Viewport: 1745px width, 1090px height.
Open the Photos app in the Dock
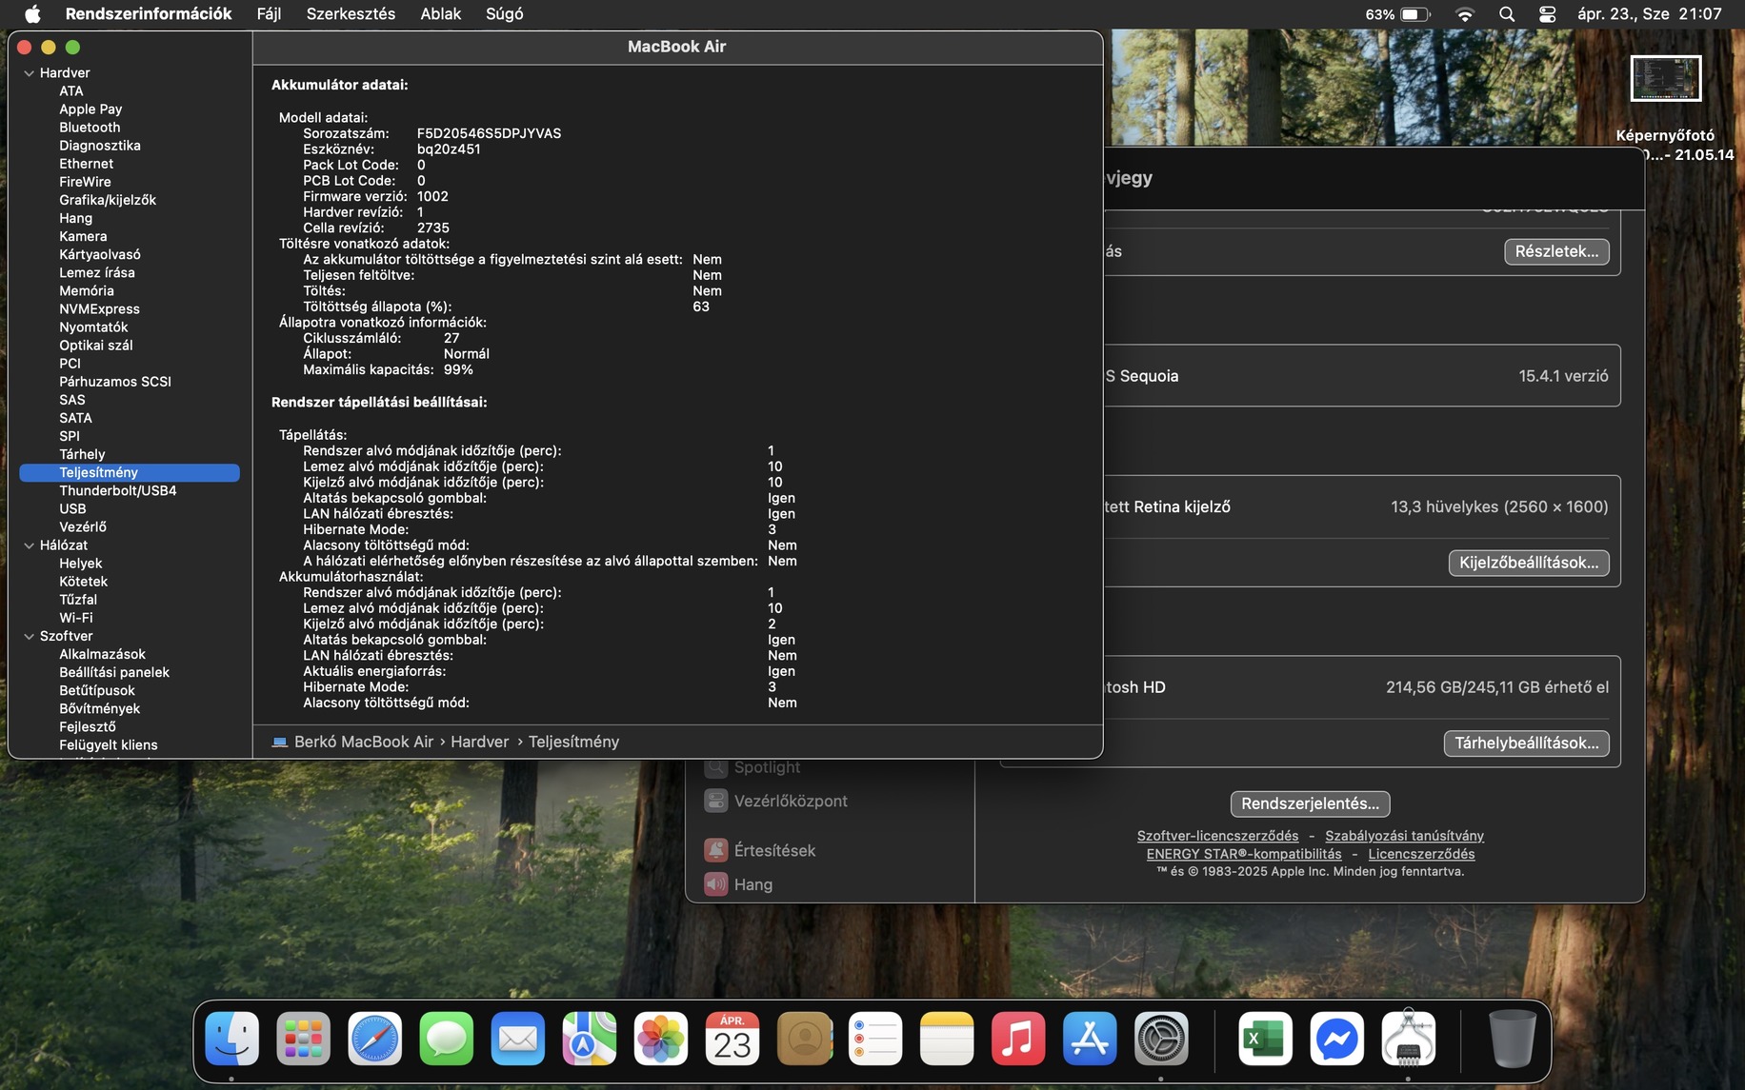click(660, 1038)
